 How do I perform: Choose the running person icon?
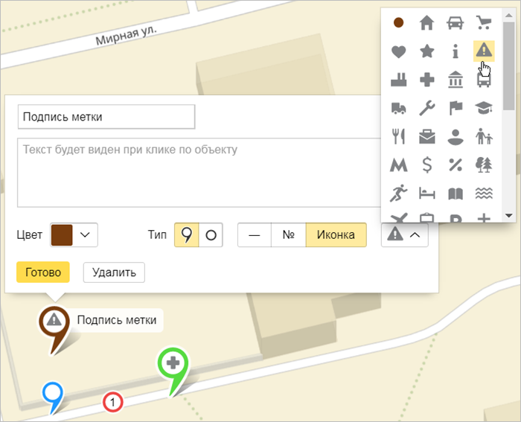pos(398,194)
